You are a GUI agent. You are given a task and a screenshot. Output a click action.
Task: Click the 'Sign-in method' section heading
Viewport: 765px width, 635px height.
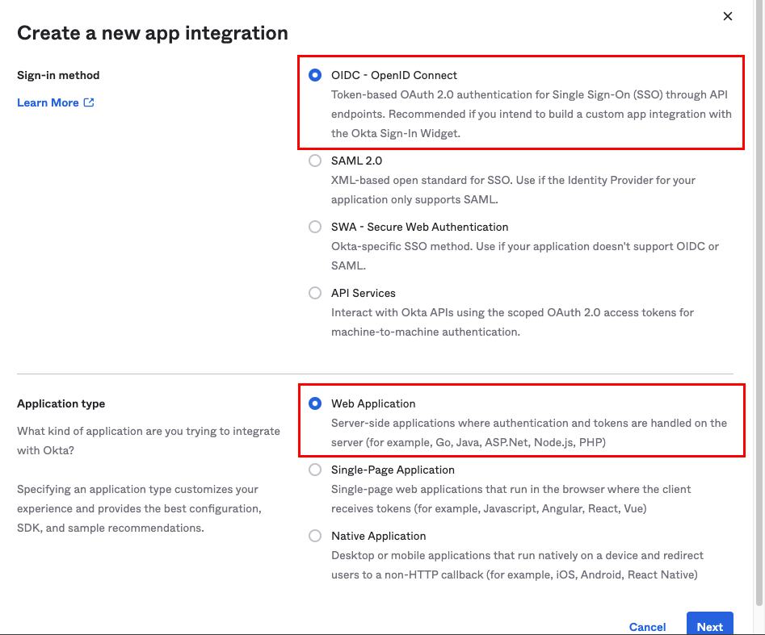pos(58,75)
